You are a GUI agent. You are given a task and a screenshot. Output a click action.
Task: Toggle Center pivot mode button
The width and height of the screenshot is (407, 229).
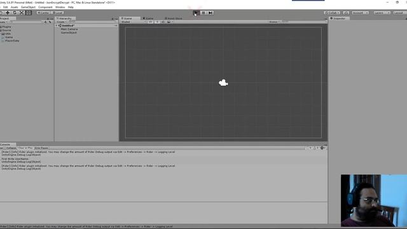(x=43, y=13)
